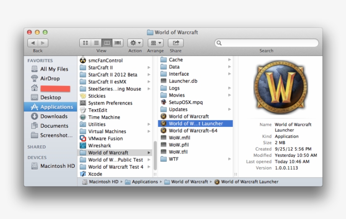Viewport: 346px width, 219px height.
Task: Expand World of W…Public Test folder
Action: 149,160
